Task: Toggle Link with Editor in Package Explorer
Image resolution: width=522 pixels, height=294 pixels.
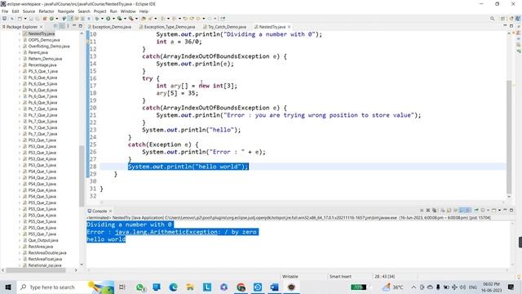Action: click(x=62, y=26)
